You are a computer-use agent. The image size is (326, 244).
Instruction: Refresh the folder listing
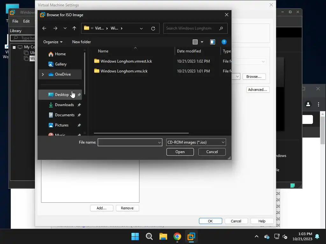point(153,28)
